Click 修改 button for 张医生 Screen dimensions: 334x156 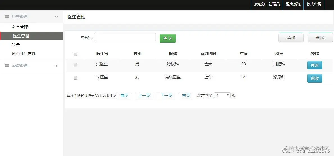point(315,65)
